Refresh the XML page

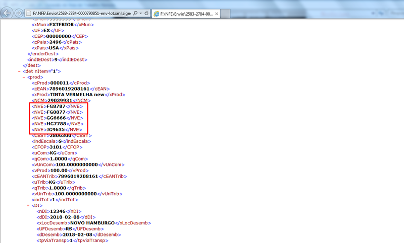[146, 13]
